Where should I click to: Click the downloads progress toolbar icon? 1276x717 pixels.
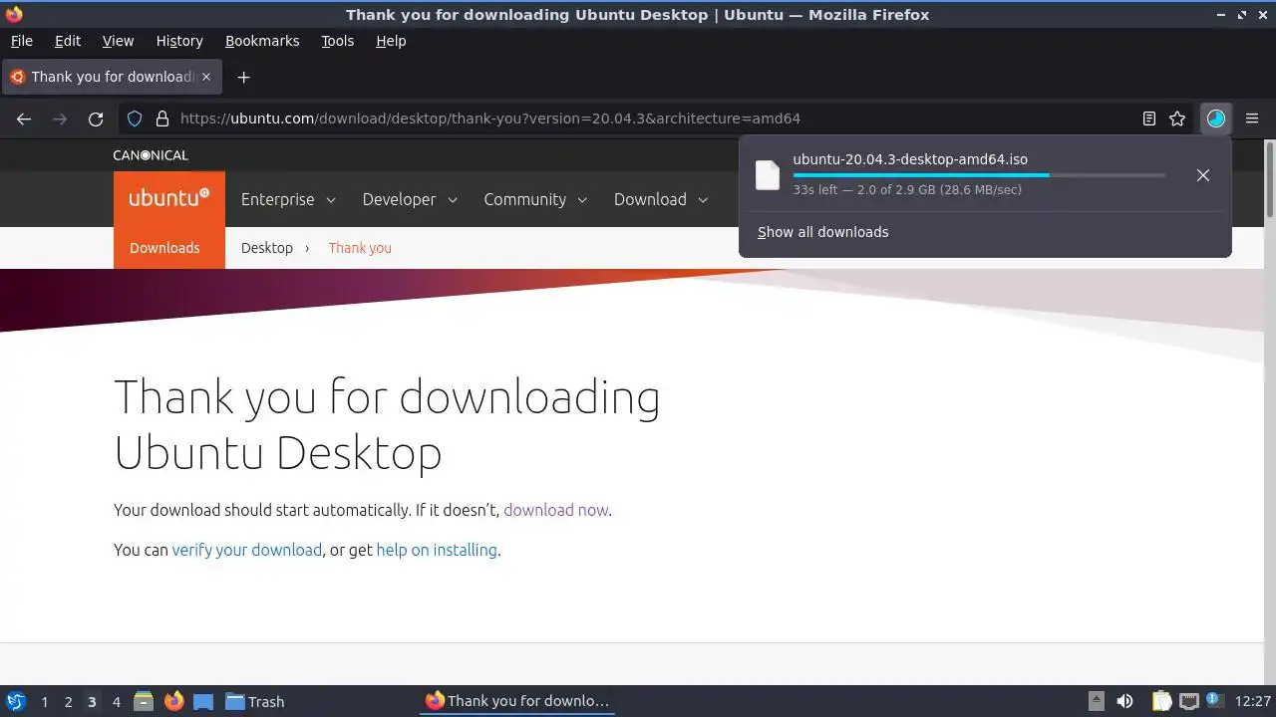point(1216,119)
